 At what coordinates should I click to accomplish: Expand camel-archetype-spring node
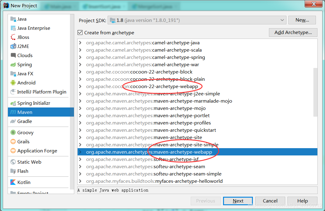click(80, 57)
